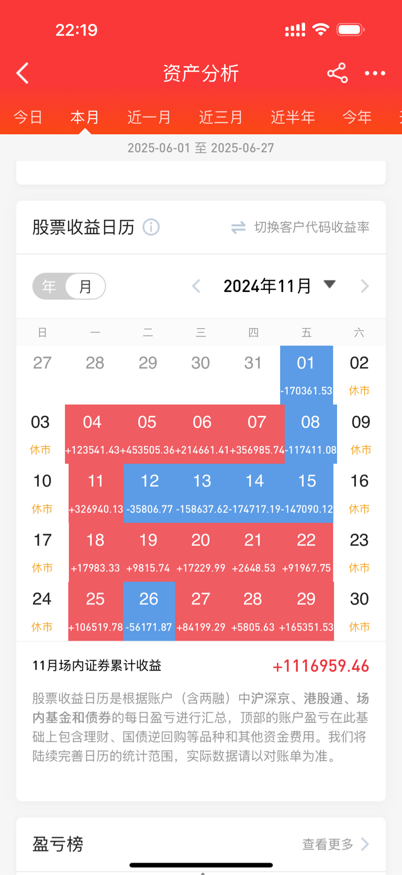Go to next month with right chevron

[x=365, y=286]
